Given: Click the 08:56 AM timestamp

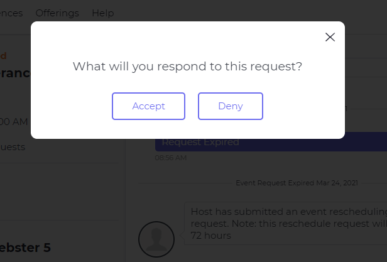Looking at the screenshot, I should [x=171, y=158].
